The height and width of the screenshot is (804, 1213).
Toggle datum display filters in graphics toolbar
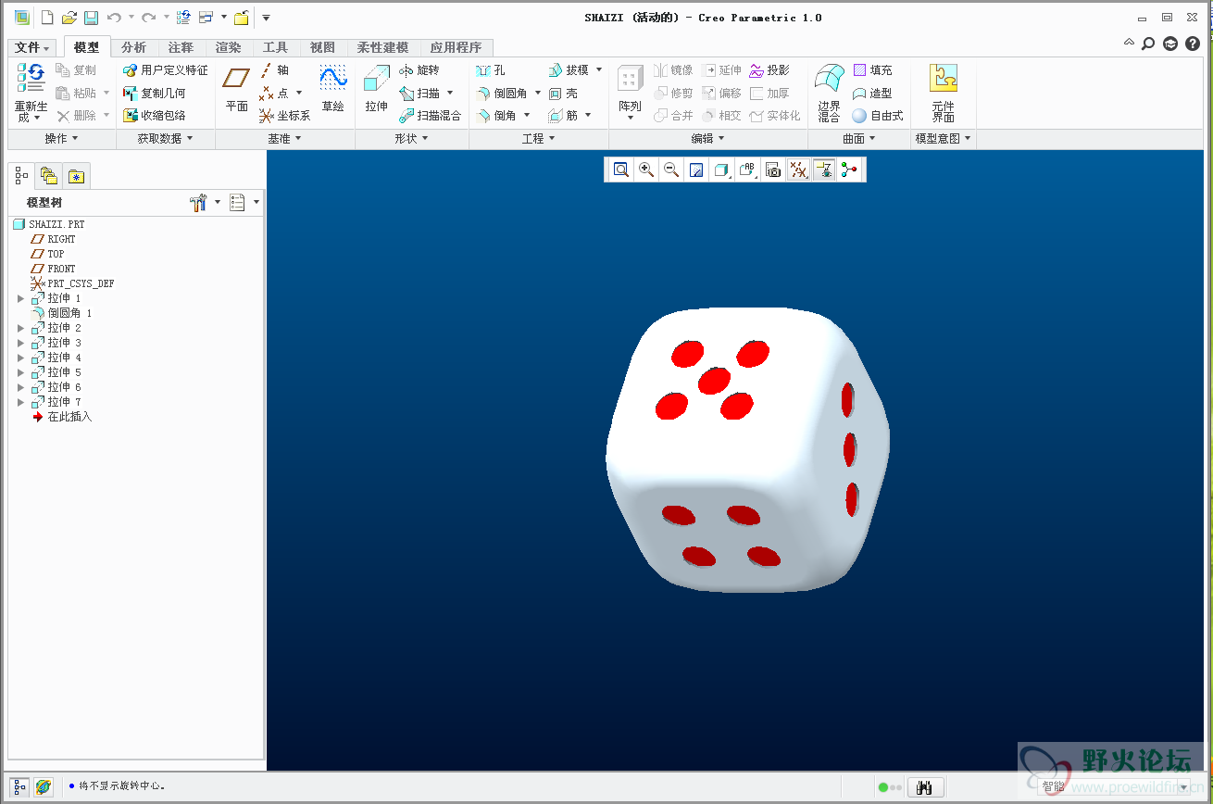799,170
